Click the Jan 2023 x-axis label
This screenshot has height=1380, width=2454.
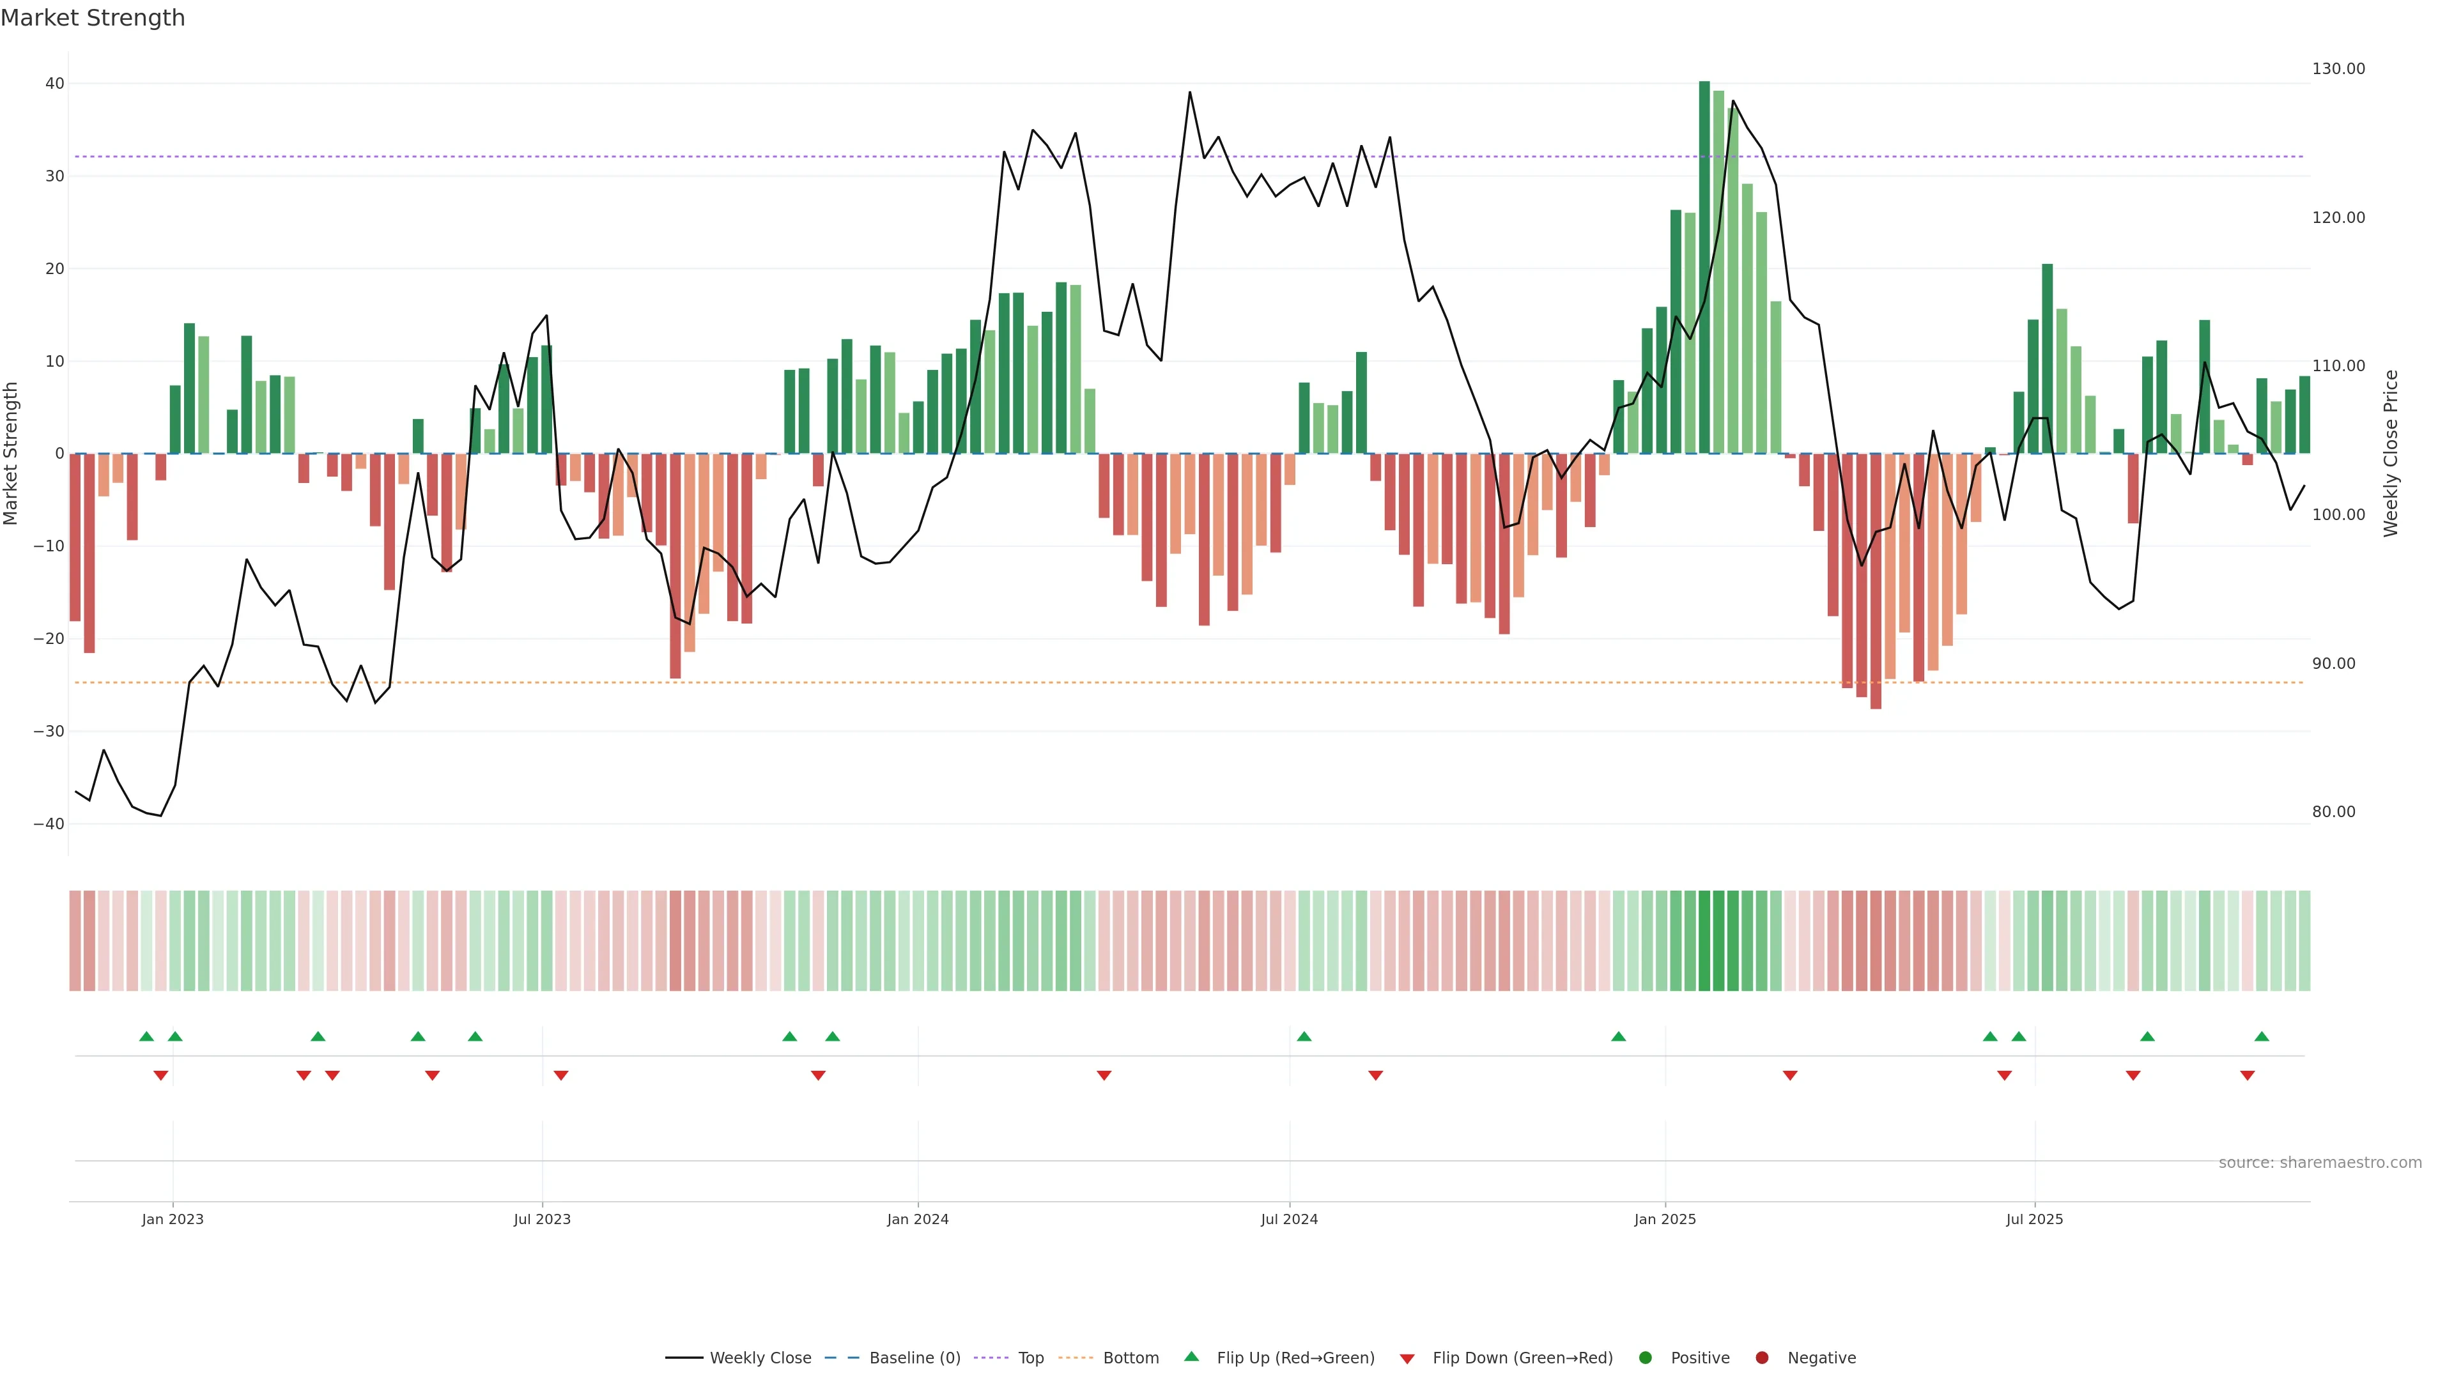tap(173, 1219)
